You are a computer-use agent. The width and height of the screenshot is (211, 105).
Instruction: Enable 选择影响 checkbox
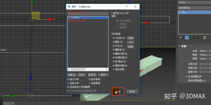tap(90, 83)
